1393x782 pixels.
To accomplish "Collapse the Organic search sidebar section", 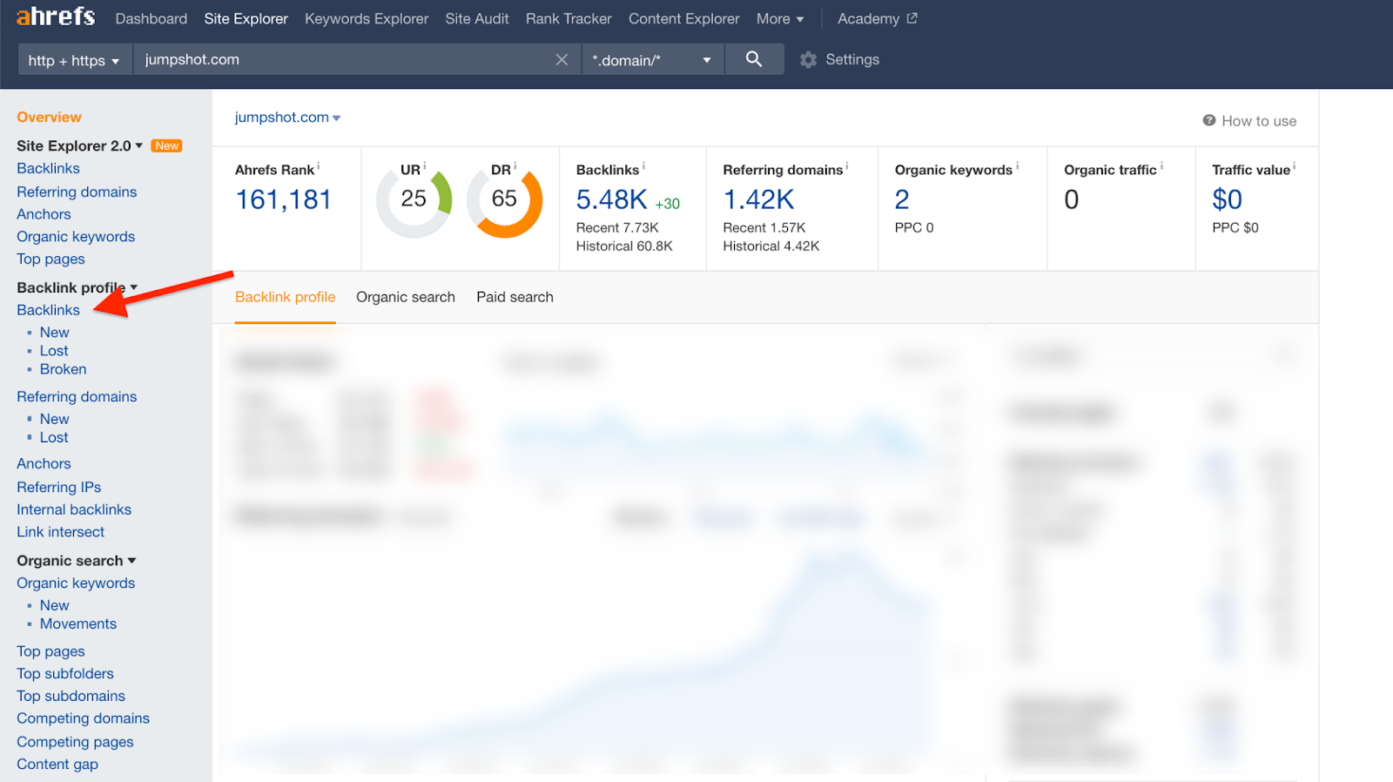I will (77, 560).
